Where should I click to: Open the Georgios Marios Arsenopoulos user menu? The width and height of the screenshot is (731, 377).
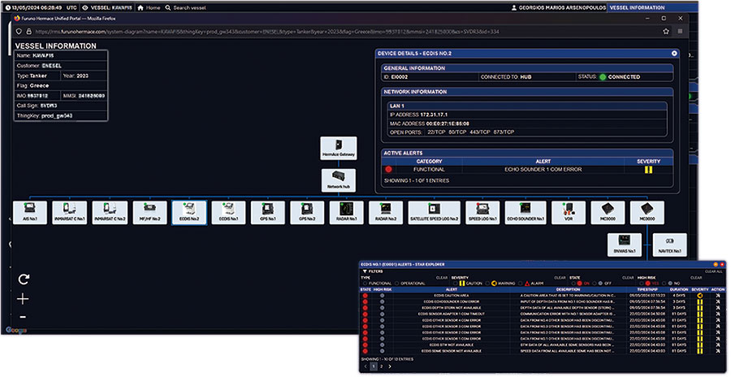(x=559, y=7)
